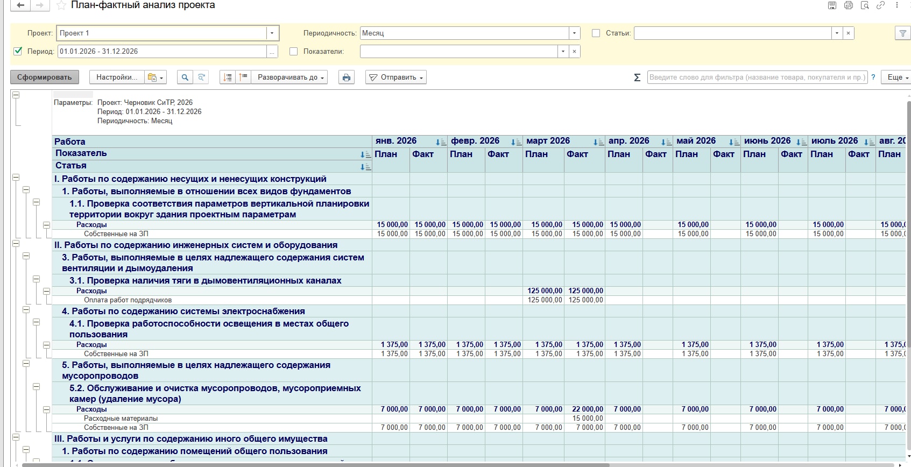Open the Проект dropdown list
This screenshot has height=467, width=911.
point(272,33)
